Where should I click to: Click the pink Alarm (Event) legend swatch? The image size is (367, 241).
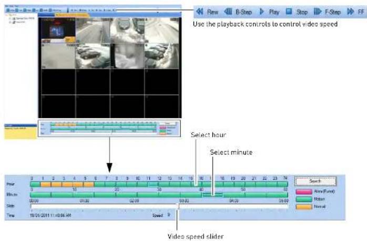click(x=304, y=192)
